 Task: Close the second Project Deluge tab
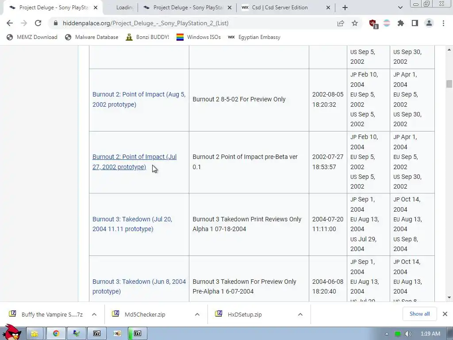pos(230,8)
